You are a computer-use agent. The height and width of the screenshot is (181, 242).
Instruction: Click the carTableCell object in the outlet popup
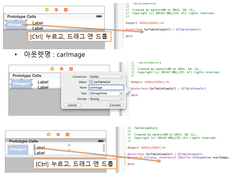(102, 82)
